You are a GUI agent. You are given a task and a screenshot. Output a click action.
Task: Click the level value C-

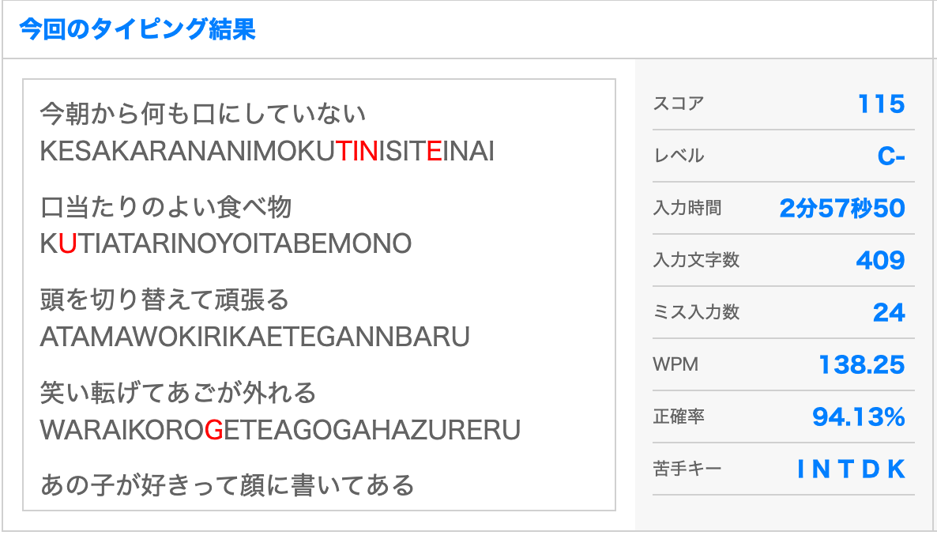[891, 156]
